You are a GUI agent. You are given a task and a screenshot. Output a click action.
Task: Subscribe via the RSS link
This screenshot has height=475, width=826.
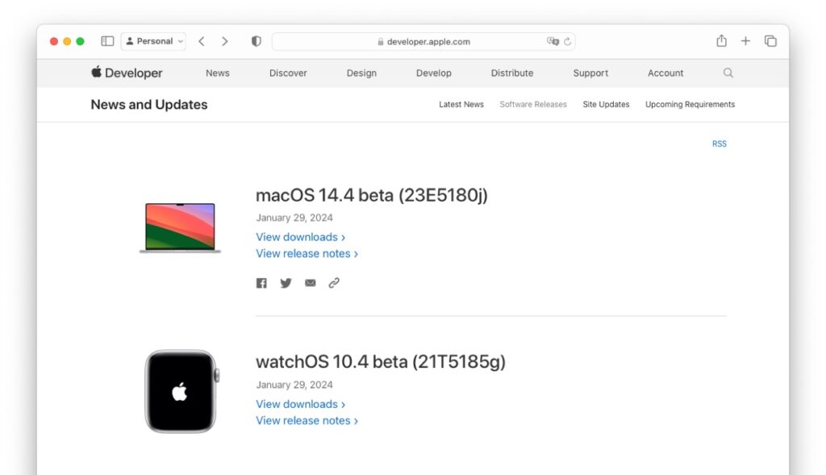click(x=719, y=143)
